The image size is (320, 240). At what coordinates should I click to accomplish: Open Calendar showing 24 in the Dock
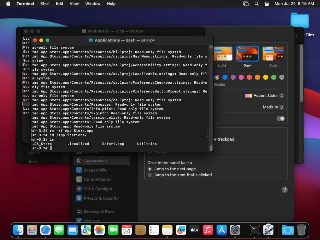pos(127,230)
